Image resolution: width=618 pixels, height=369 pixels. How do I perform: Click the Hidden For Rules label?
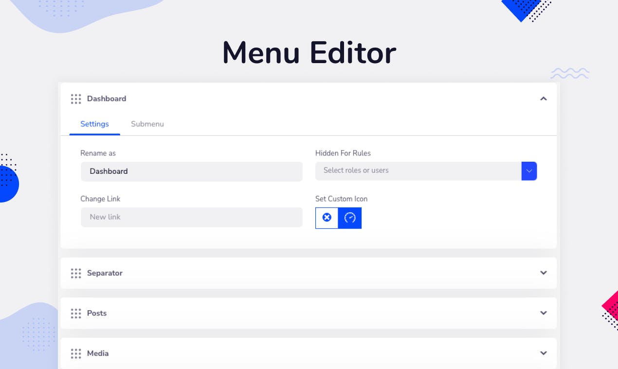(x=343, y=153)
